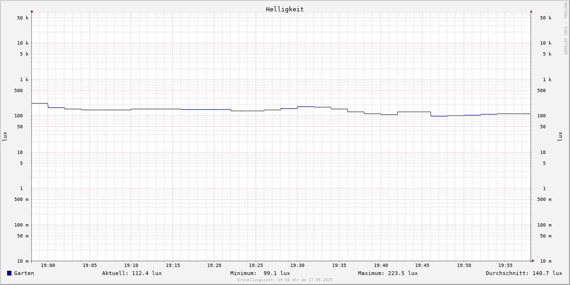Click the 19:50 time axis label
570x285 pixels.
tap(464, 266)
